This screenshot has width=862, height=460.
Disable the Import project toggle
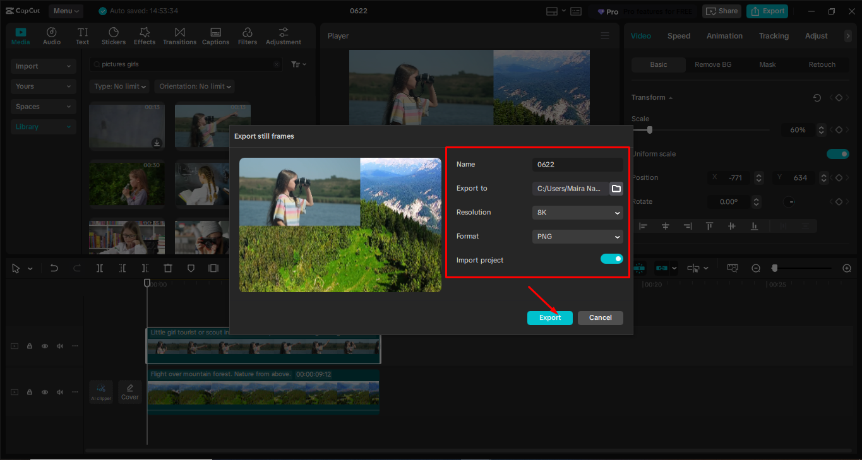click(x=611, y=259)
